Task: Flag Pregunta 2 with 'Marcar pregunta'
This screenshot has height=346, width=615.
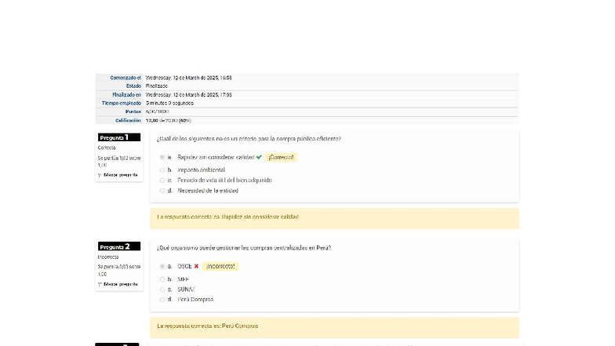Action: (x=121, y=284)
